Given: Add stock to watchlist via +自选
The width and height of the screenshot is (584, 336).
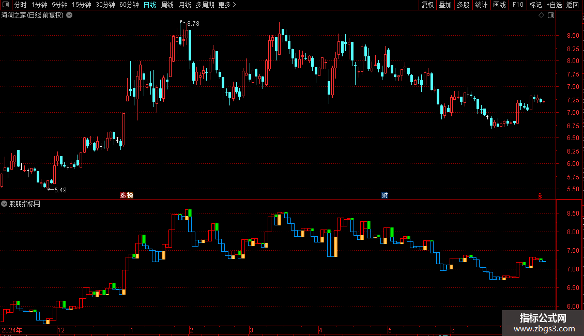Looking at the screenshot, I should [x=554, y=5].
